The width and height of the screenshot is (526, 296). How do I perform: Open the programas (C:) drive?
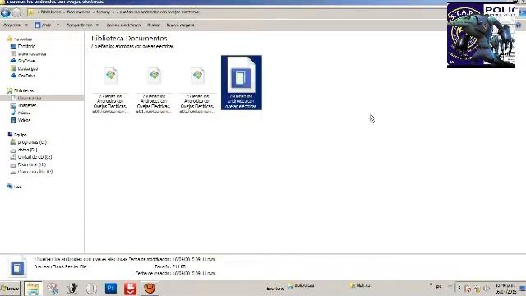click(x=29, y=142)
